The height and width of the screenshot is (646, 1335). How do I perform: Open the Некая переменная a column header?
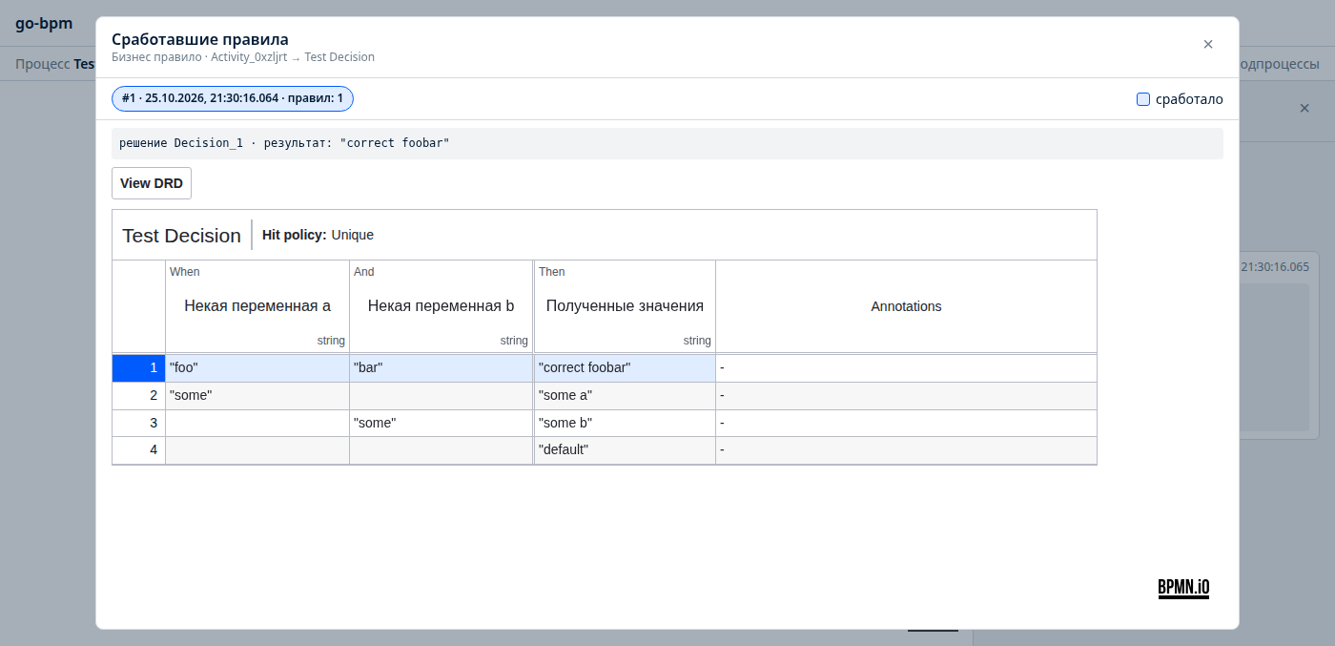pos(257,306)
